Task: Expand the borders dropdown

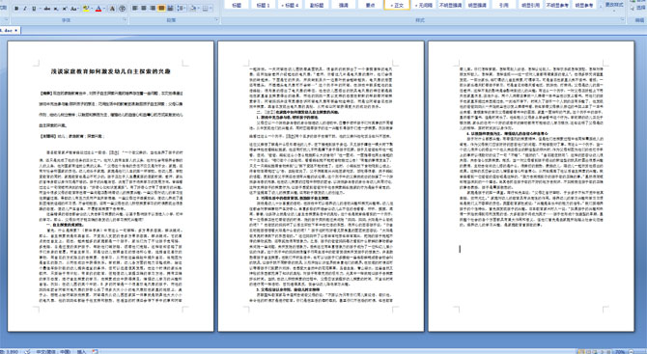Action: tap(211, 9)
